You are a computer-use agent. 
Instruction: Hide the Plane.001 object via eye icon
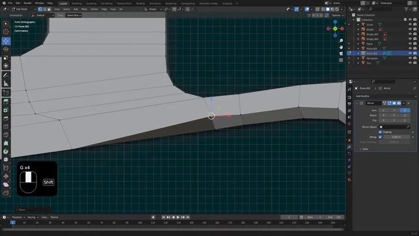coord(410,49)
